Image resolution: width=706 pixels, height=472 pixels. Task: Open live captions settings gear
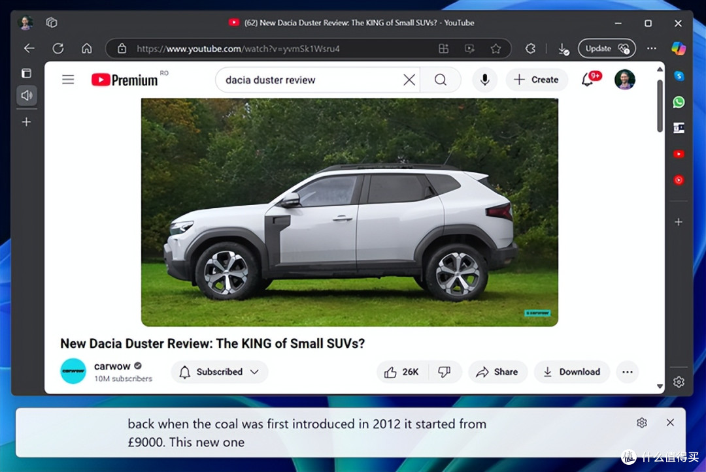(642, 422)
